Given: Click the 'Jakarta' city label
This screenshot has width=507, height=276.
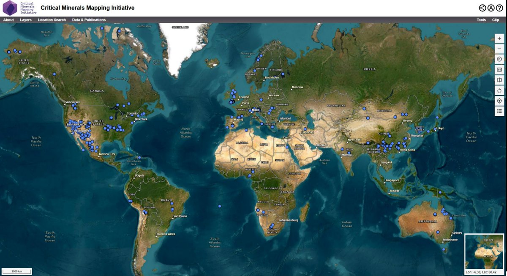Looking at the screenshot, I should tap(395, 191).
